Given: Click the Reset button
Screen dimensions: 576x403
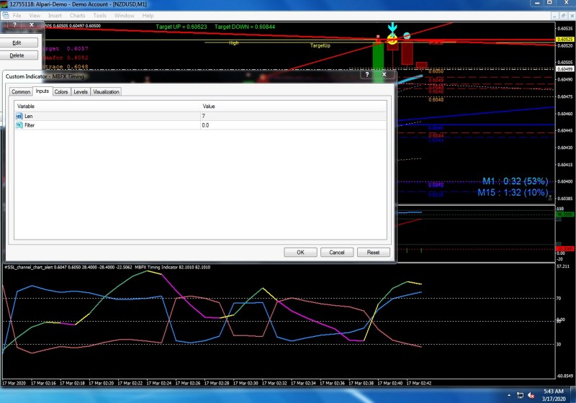Looking at the screenshot, I should pyautogui.click(x=373, y=253).
